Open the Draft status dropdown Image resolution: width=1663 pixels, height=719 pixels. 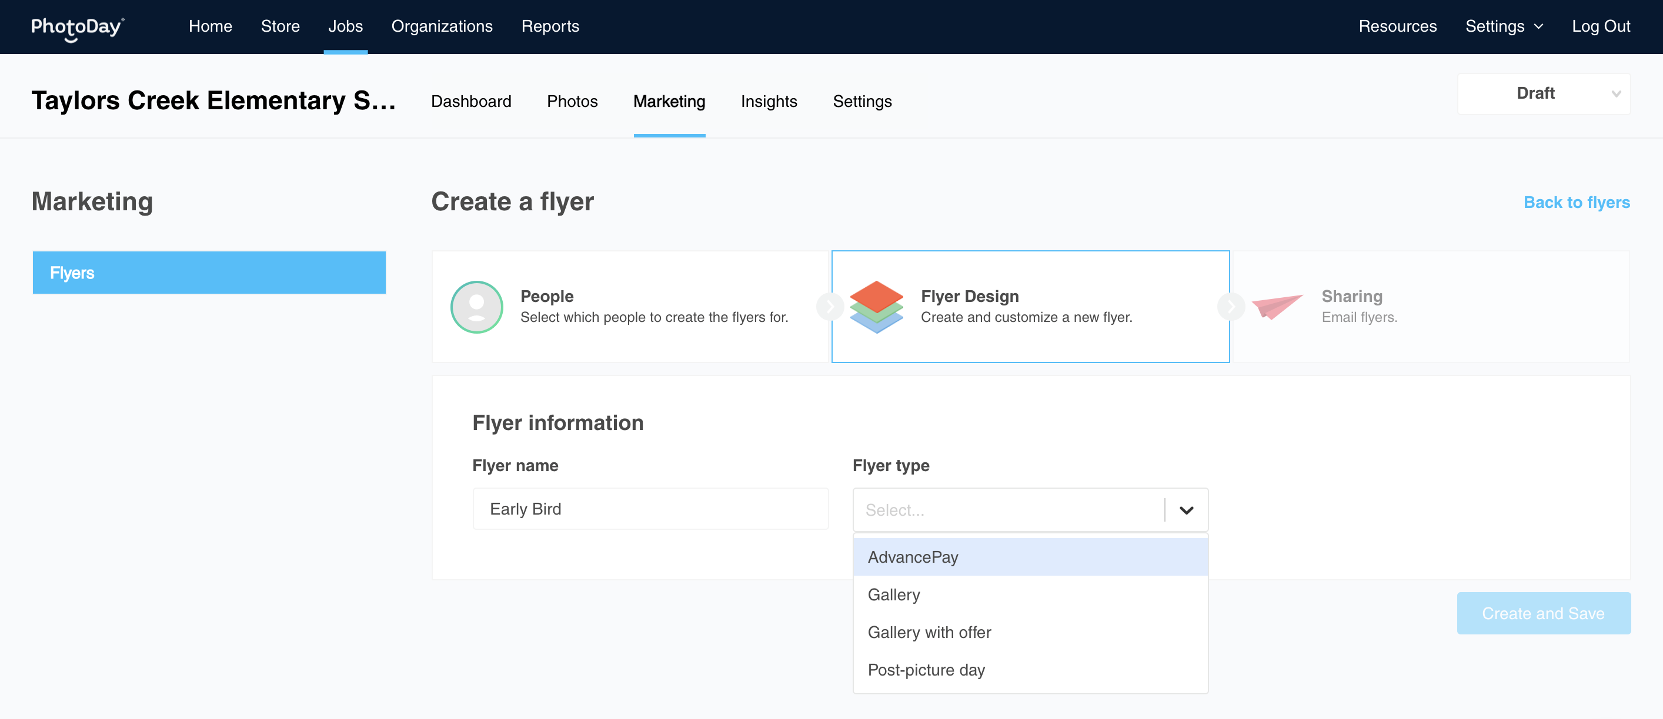pyautogui.click(x=1544, y=93)
